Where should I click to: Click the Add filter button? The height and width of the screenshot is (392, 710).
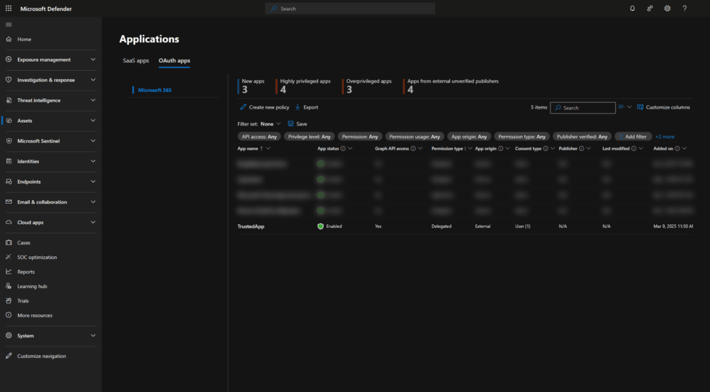633,136
